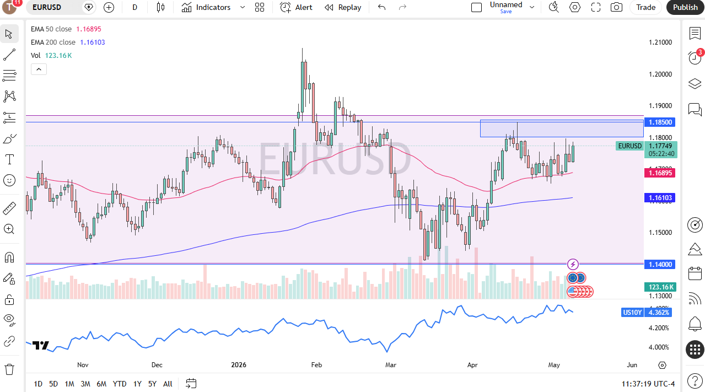The width and height of the screenshot is (705, 392).
Task: Undo the last chart action
Action: point(381,7)
